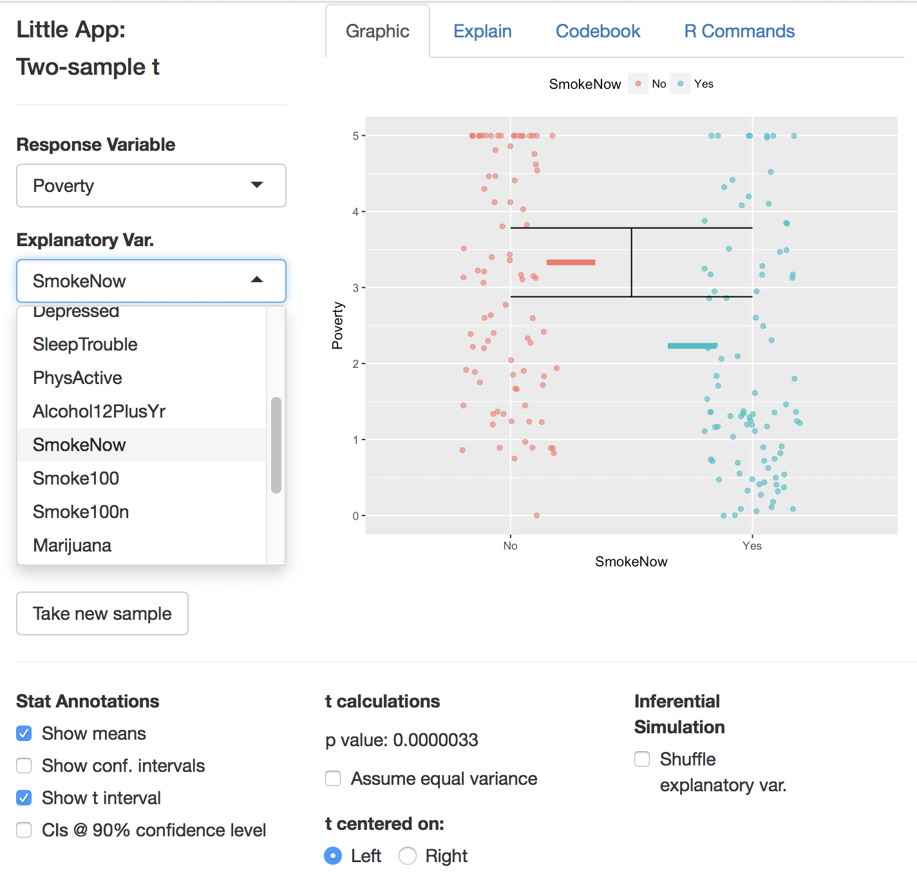Screen dimensions: 917x895
Task: Open the Codebook tab
Action: click(598, 31)
